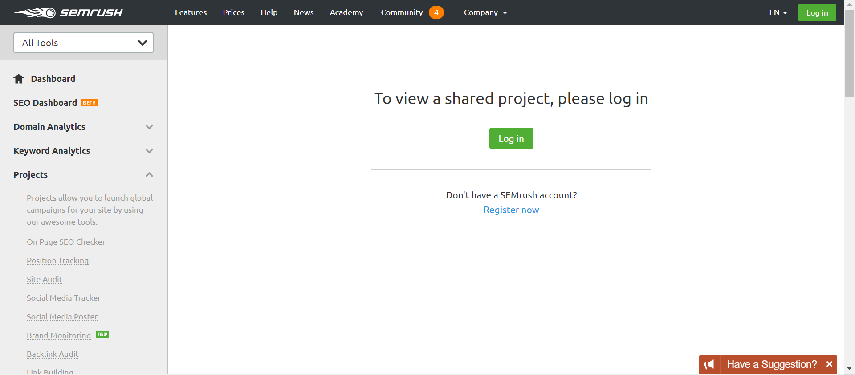
Task: Click the central green Log in button
Action: tap(511, 138)
